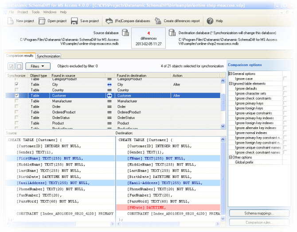
Task: Click the destination SQL pane scroll up arrow
Action: point(223,139)
